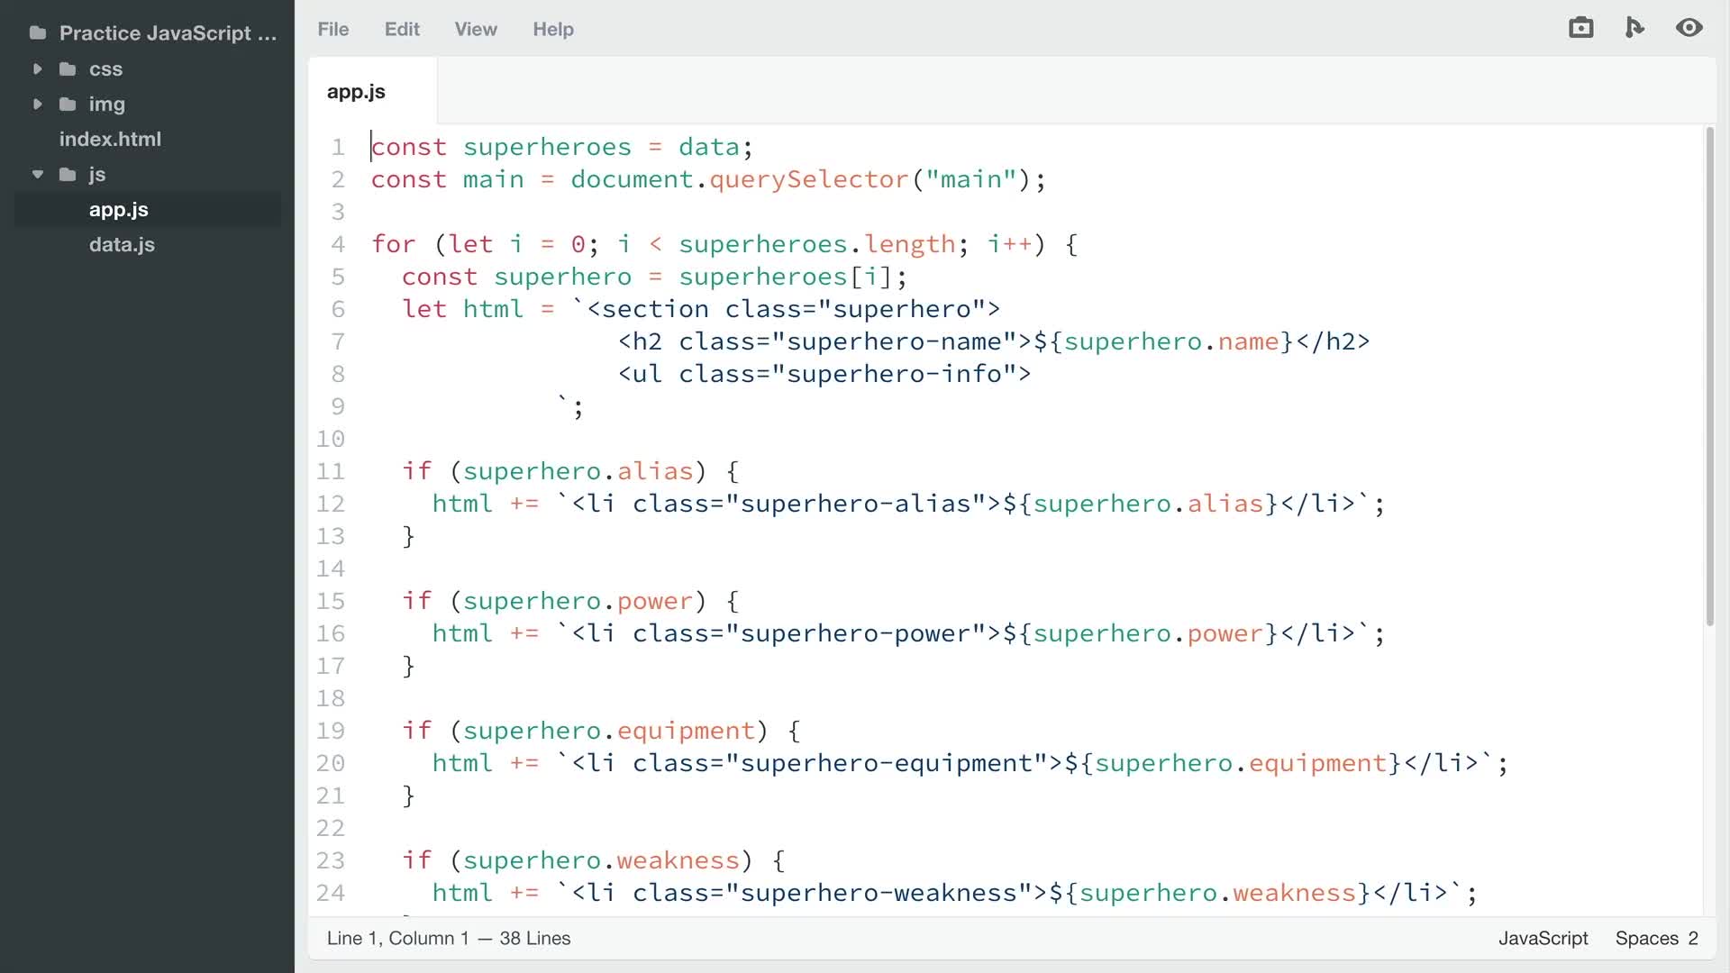Open data.js from the sidebar

click(122, 244)
